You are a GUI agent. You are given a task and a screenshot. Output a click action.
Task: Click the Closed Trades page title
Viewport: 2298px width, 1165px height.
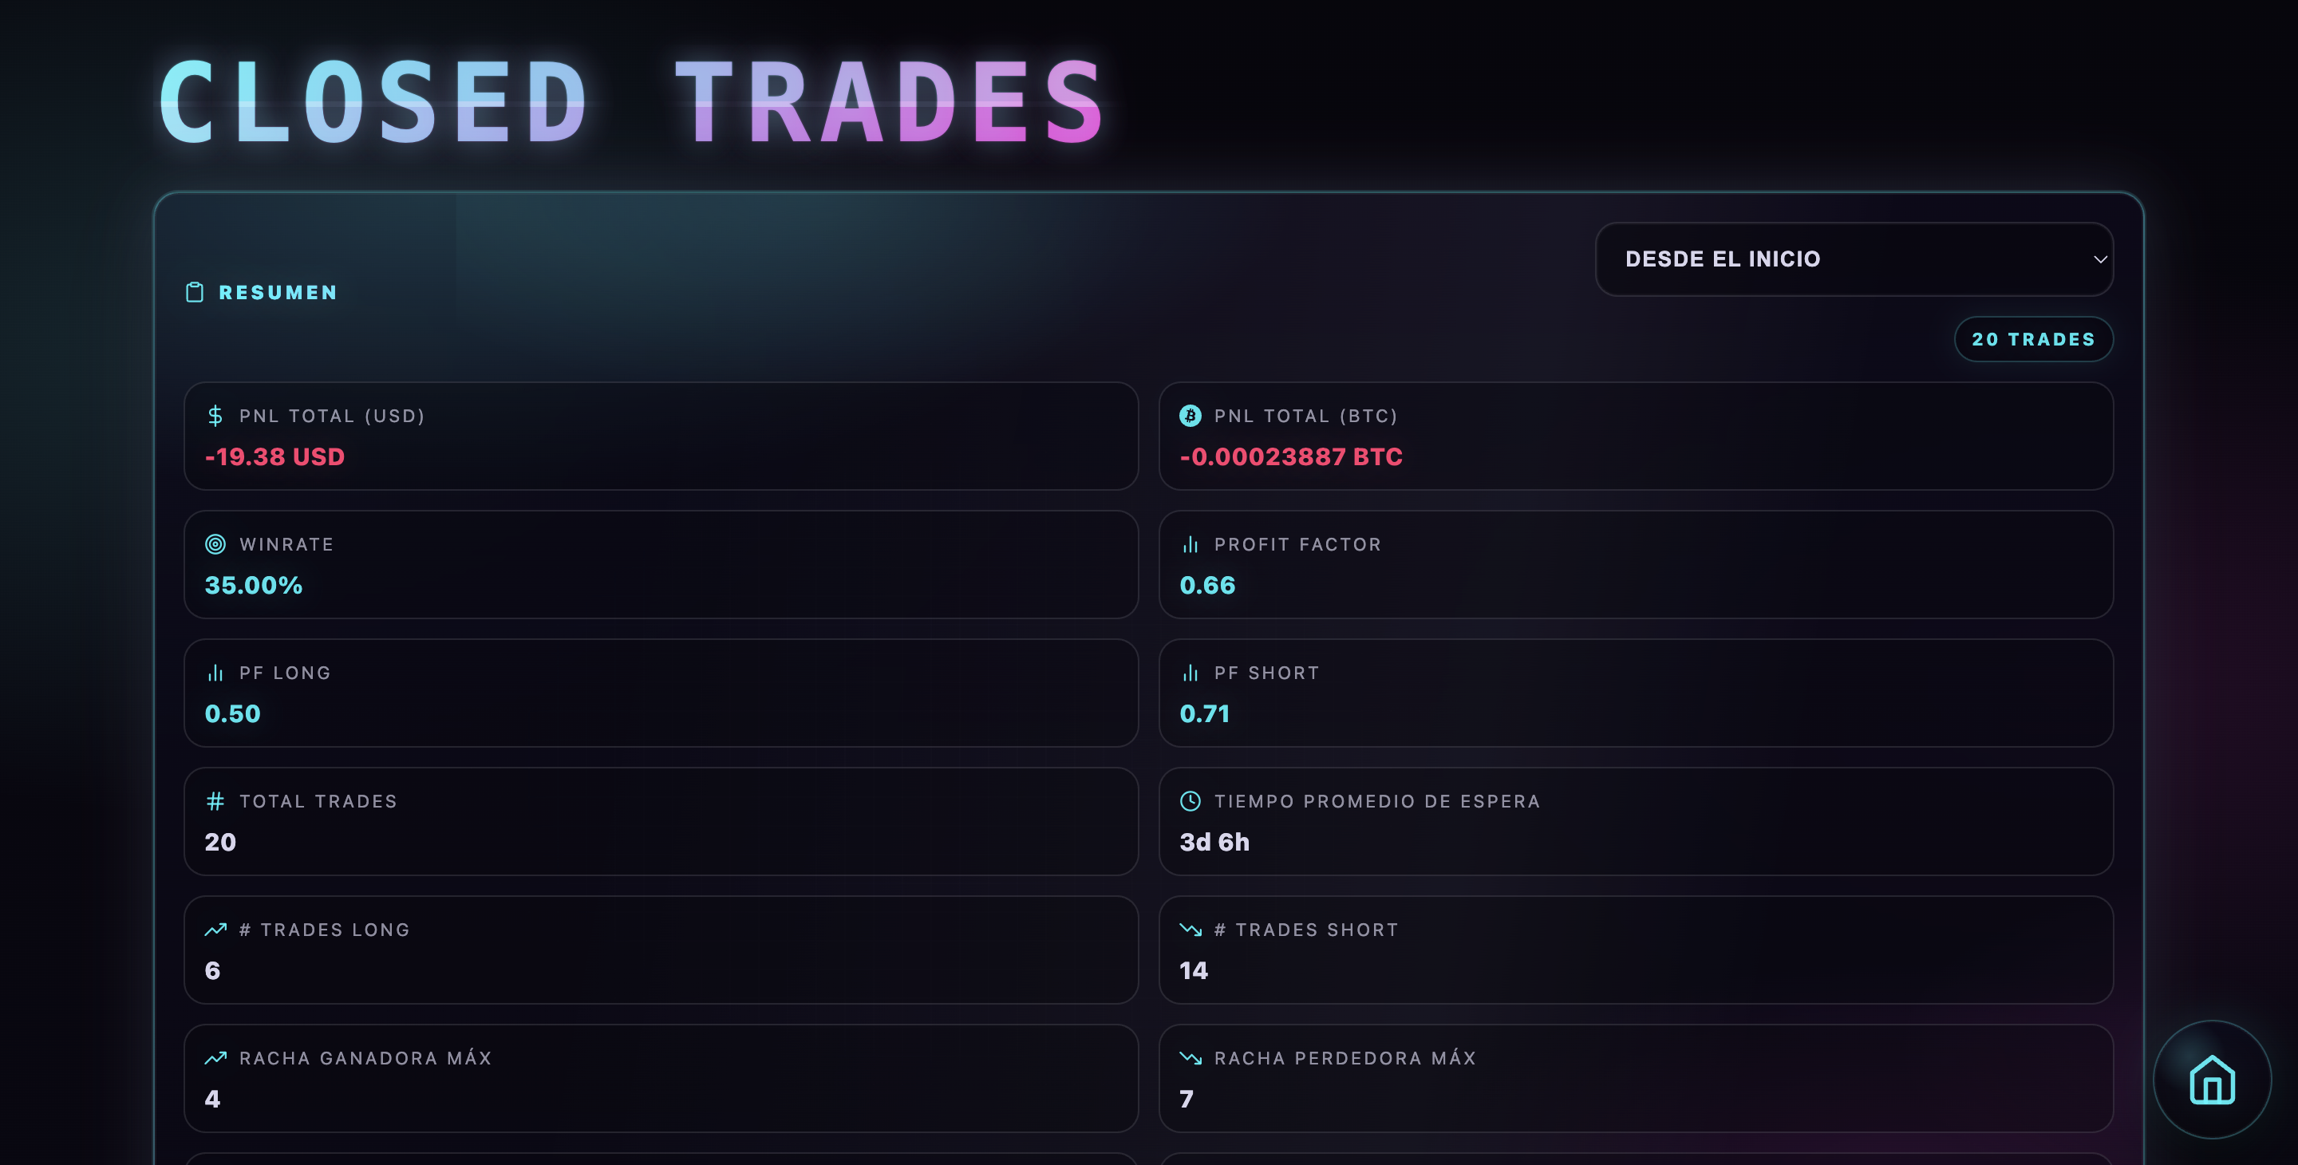pos(632,103)
